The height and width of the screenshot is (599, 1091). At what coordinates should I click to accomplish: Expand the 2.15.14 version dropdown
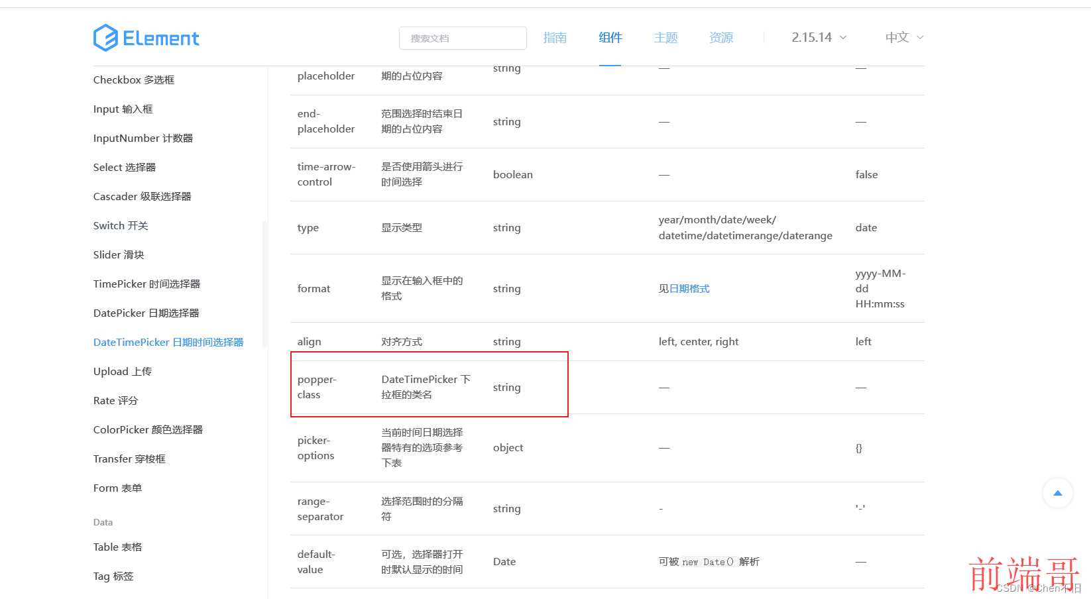tap(819, 38)
